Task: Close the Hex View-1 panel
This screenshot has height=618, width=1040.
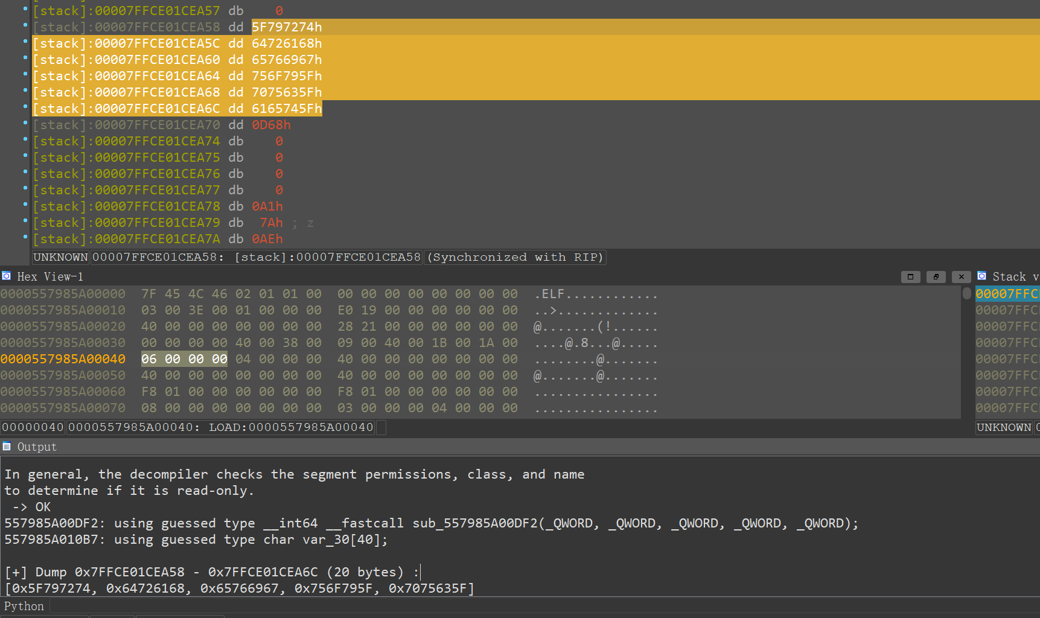Action: (961, 277)
